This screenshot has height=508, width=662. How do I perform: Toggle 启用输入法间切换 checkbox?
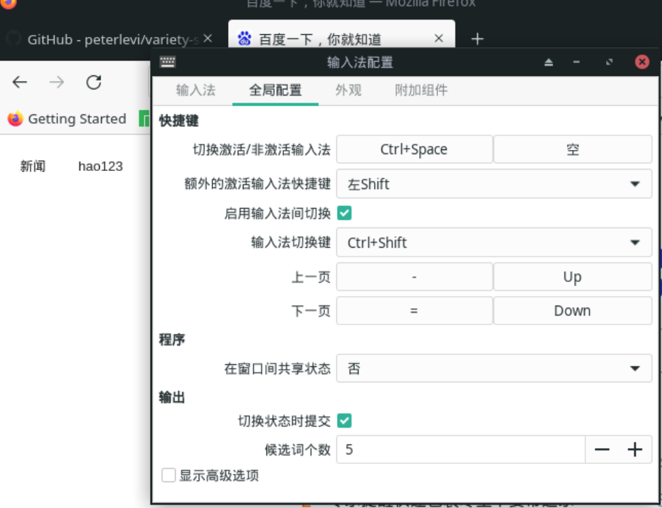pyautogui.click(x=344, y=214)
